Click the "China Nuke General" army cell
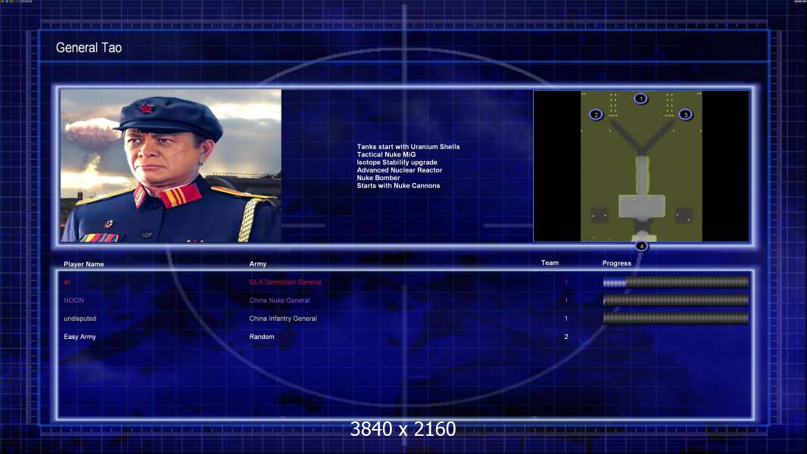 click(x=279, y=300)
